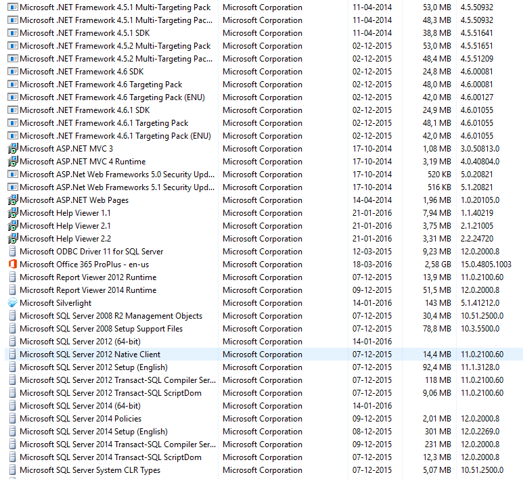Select Microsoft .NET Framework 4.5.1 SDK entry
523x479 pixels.
click(85, 33)
